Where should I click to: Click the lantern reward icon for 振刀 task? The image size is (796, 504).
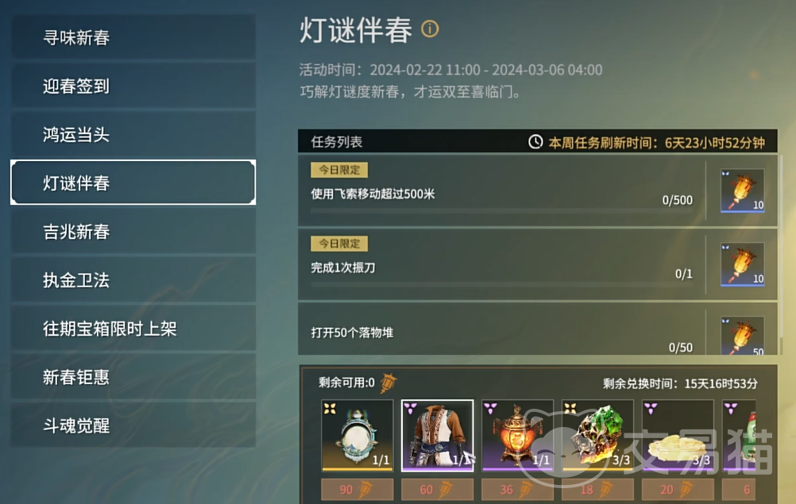tap(742, 264)
